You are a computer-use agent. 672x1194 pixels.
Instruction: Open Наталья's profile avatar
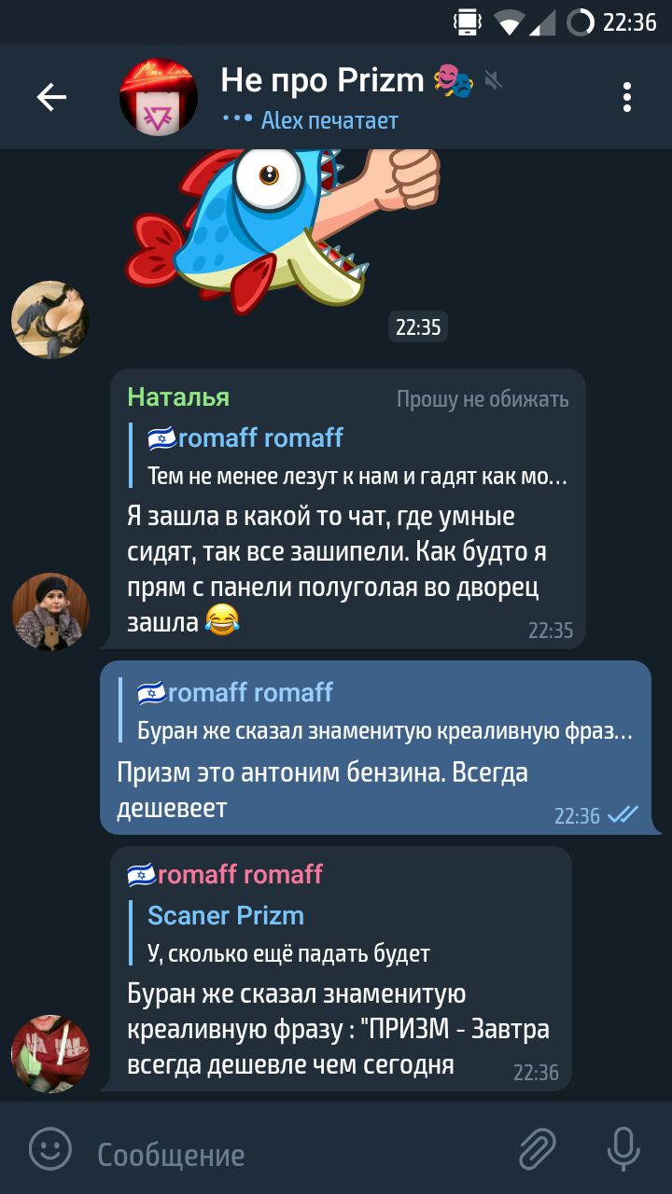pyautogui.click(x=50, y=611)
